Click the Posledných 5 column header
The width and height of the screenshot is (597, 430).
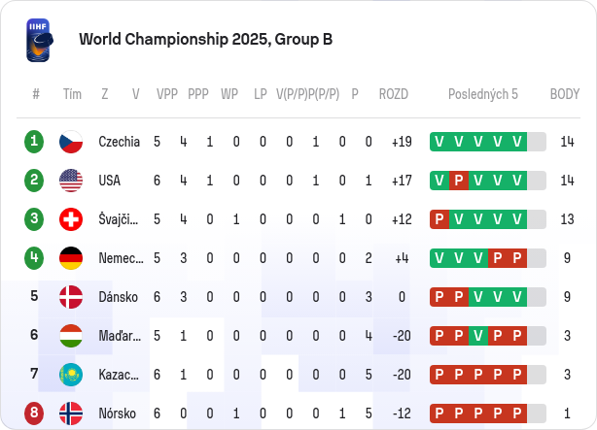click(x=483, y=94)
